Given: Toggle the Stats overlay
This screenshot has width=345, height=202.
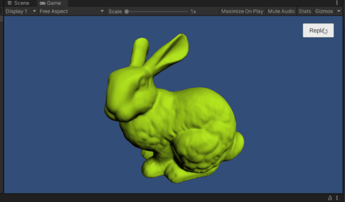Looking at the screenshot, I should 305,12.
